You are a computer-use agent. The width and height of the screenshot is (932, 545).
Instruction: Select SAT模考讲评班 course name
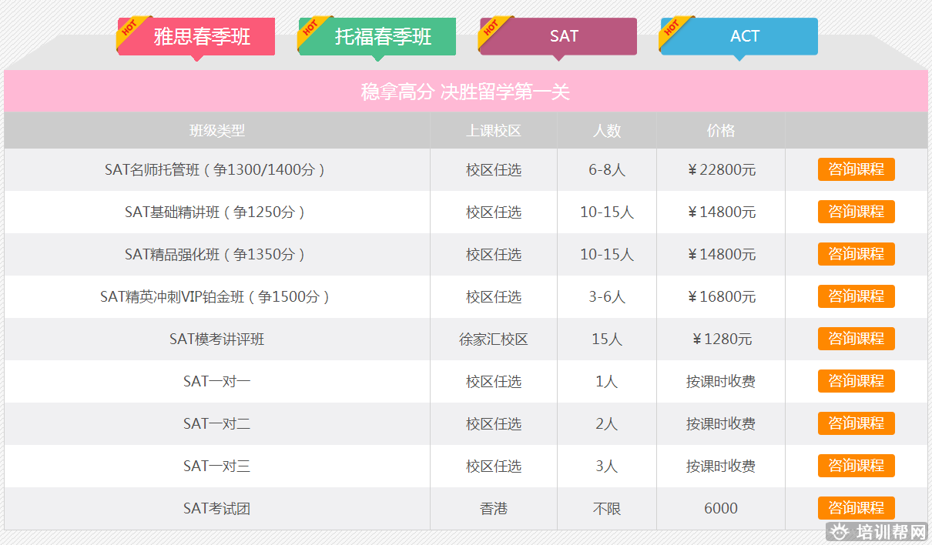pos(217,339)
